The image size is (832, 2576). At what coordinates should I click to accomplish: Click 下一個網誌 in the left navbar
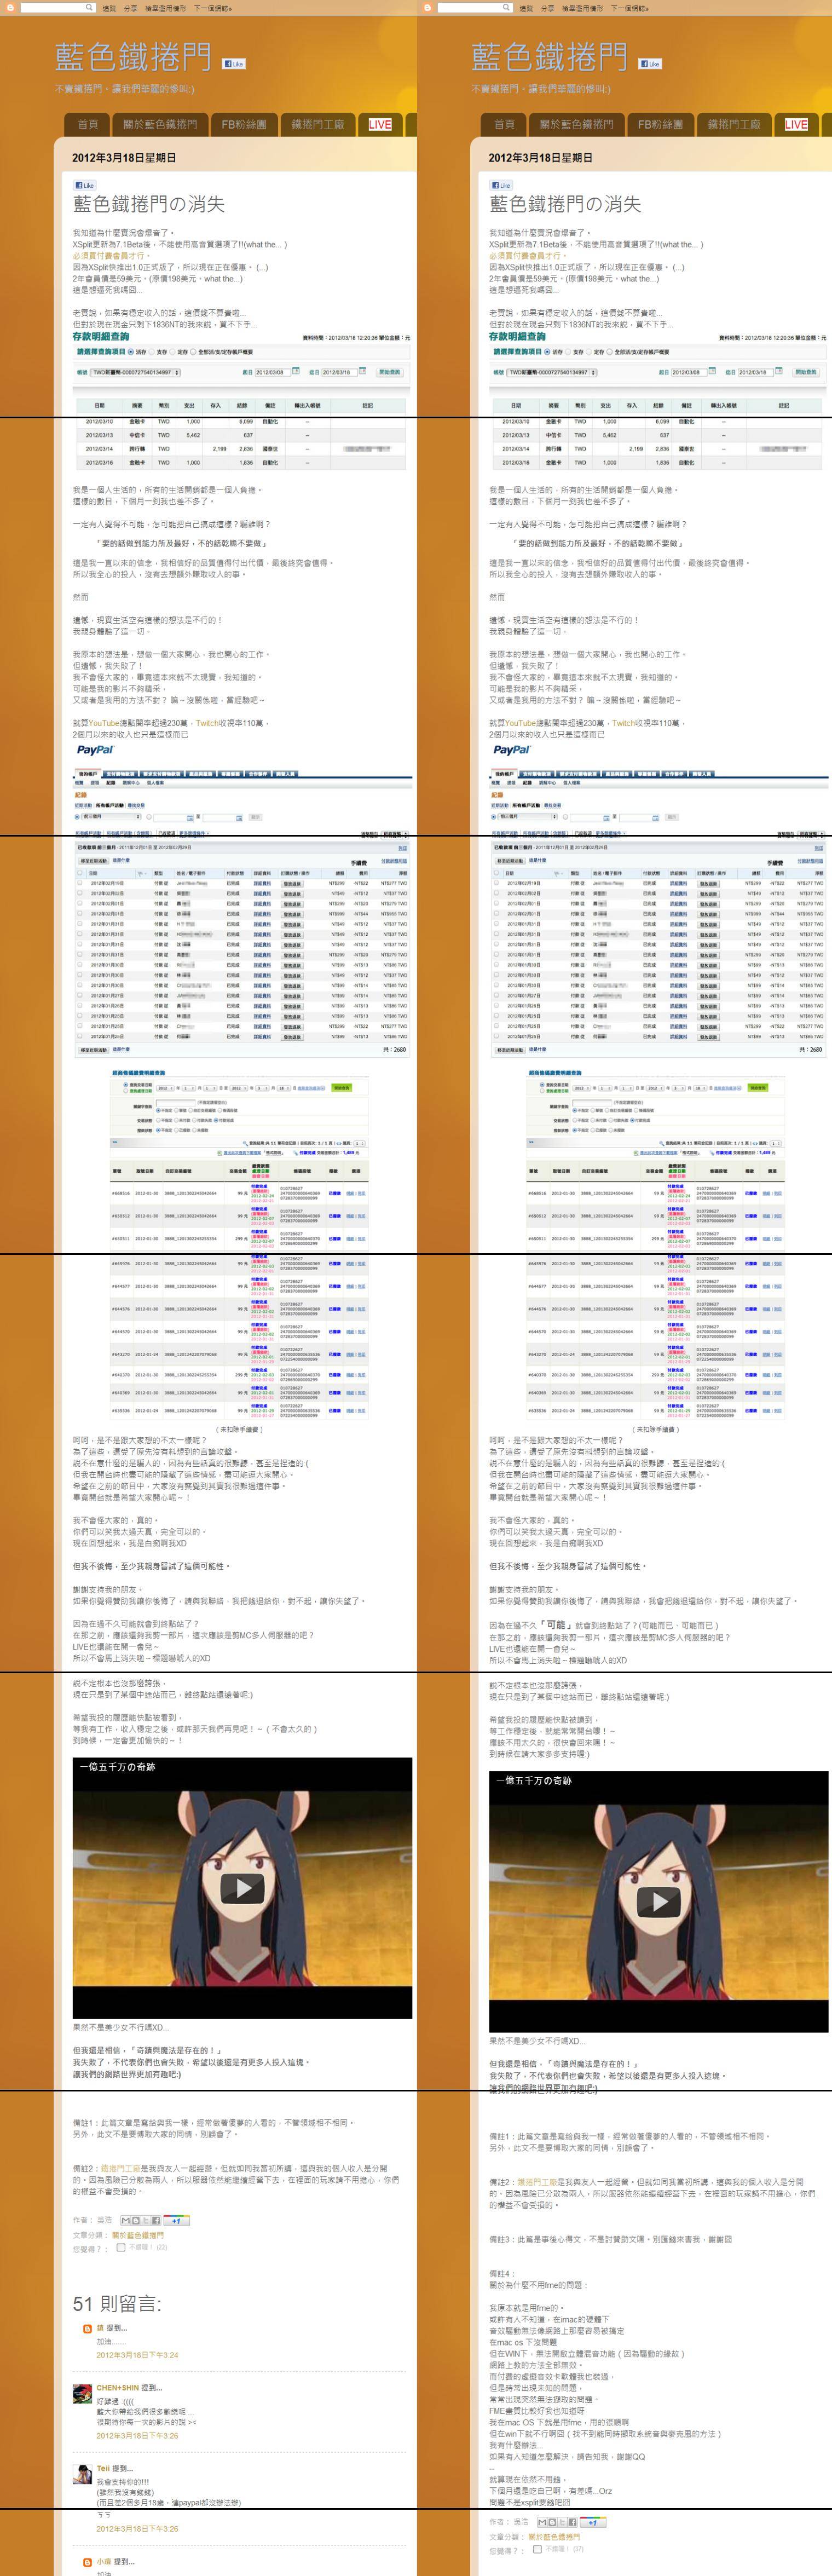point(212,8)
